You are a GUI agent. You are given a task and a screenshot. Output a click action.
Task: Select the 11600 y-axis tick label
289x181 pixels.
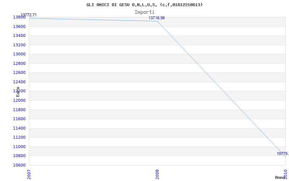click(19, 119)
